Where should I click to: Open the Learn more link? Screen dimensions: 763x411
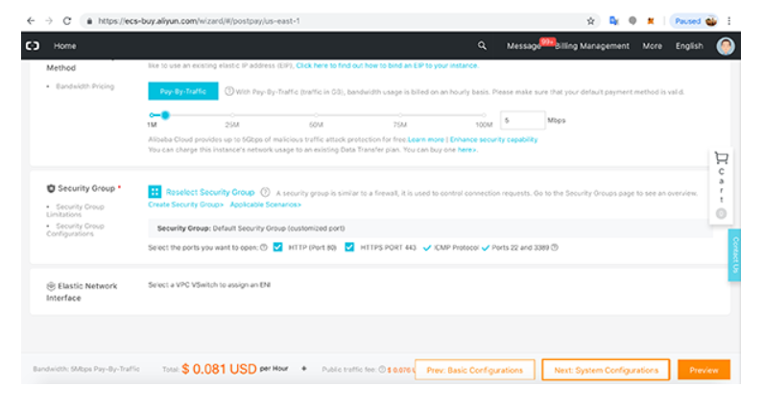tap(426, 140)
